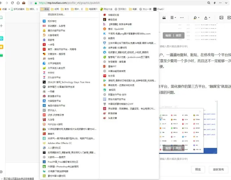
Task: Click the 预览 button
Action: (198, 169)
